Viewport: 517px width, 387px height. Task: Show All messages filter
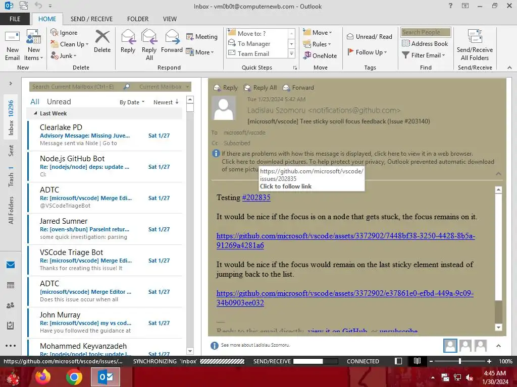(x=35, y=102)
